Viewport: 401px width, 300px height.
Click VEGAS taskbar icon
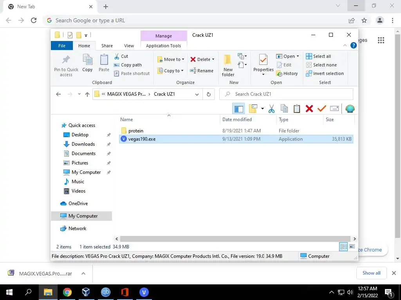[144, 292]
